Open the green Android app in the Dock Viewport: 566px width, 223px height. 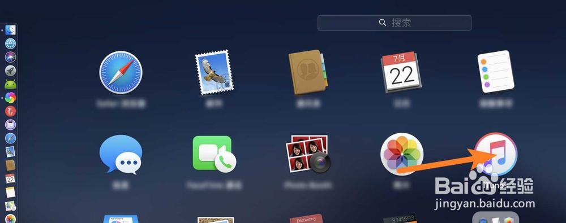10,84
